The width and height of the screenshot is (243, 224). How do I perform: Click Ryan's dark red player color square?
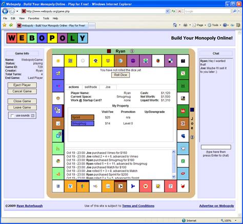(x=109, y=51)
